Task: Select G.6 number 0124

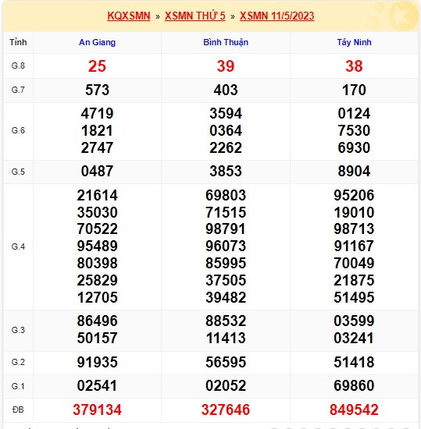Action: [354, 113]
